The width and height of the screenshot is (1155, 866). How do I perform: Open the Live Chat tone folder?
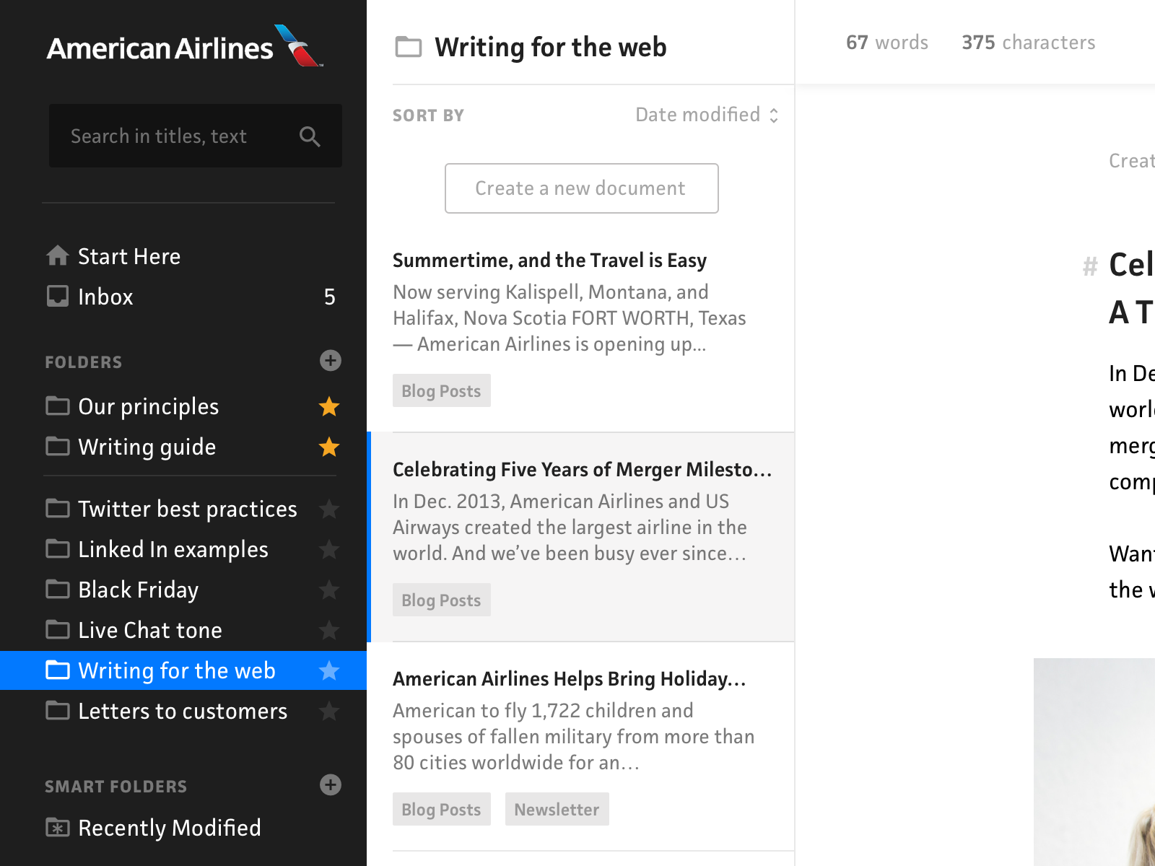pos(149,630)
